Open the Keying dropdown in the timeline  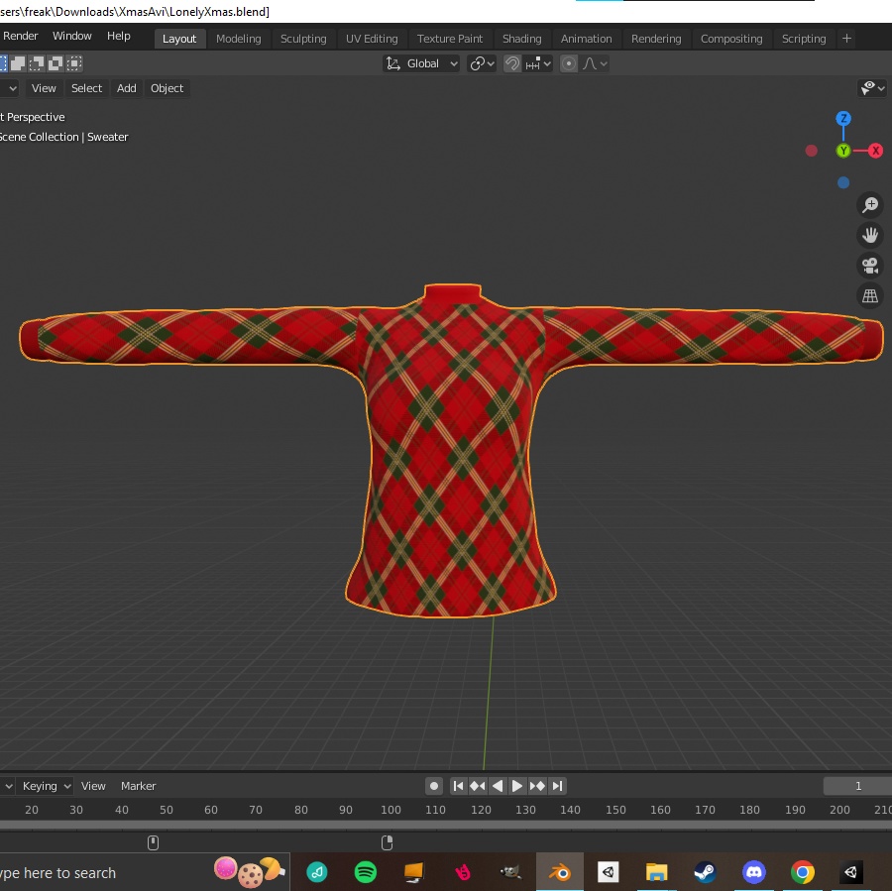coord(38,785)
